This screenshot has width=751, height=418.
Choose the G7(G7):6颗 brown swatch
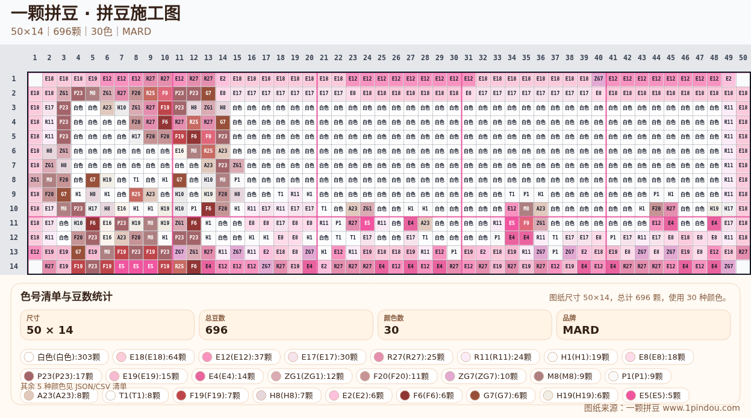(500, 395)
